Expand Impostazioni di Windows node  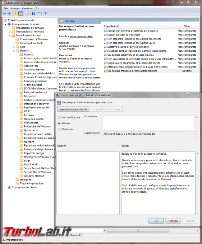(x=9, y=32)
